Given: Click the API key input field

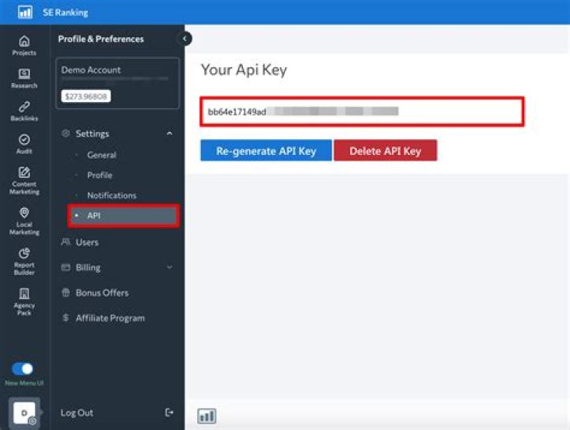Looking at the screenshot, I should (362, 111).
